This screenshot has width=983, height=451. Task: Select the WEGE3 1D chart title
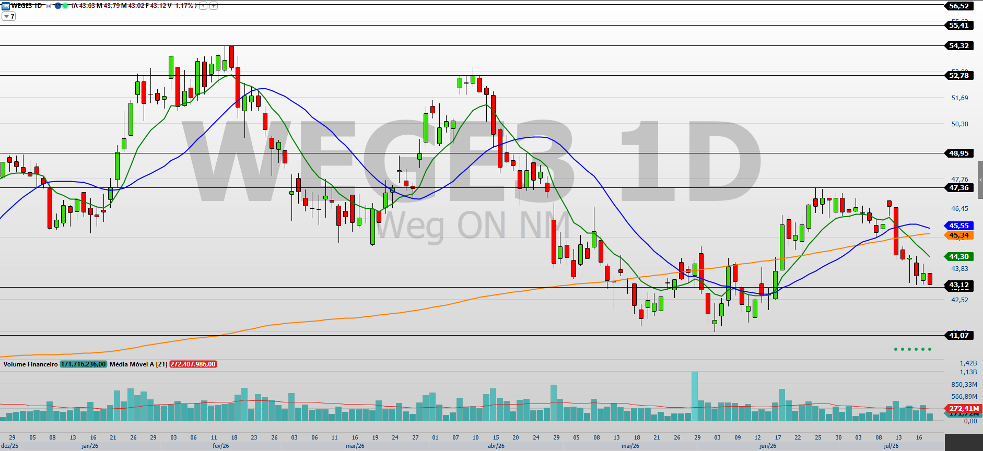(26, 6)
